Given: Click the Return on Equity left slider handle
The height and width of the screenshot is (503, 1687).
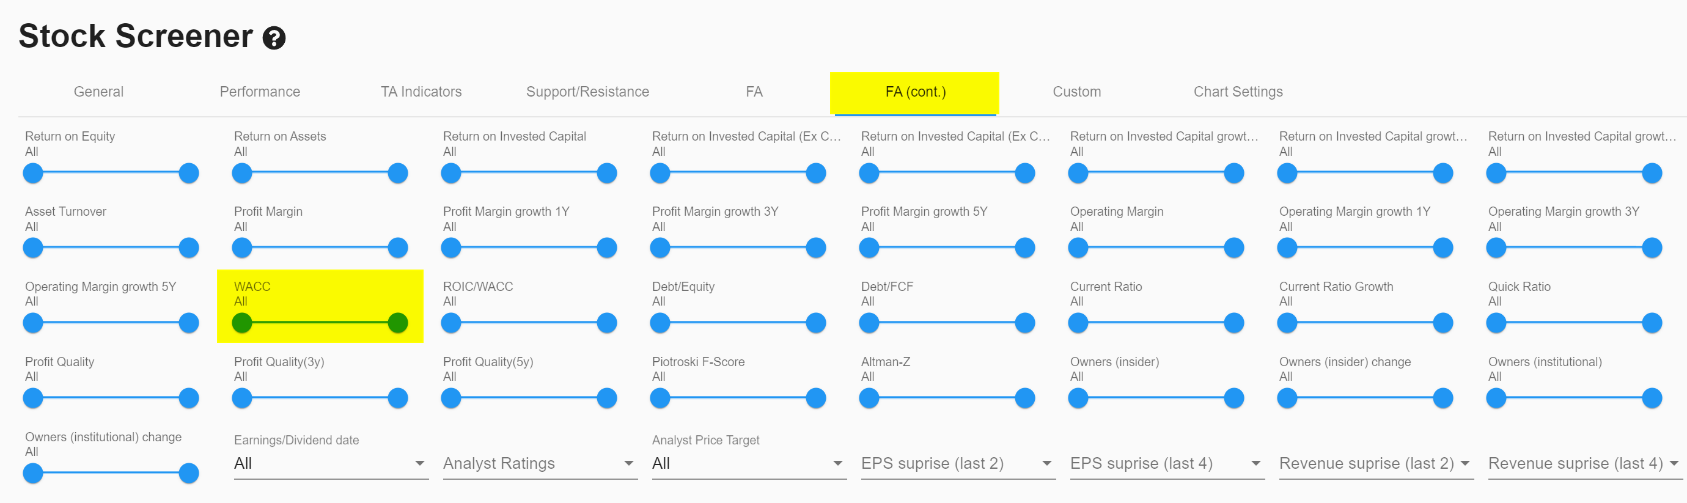Looking at the screenshot, I should pos(33,174).
